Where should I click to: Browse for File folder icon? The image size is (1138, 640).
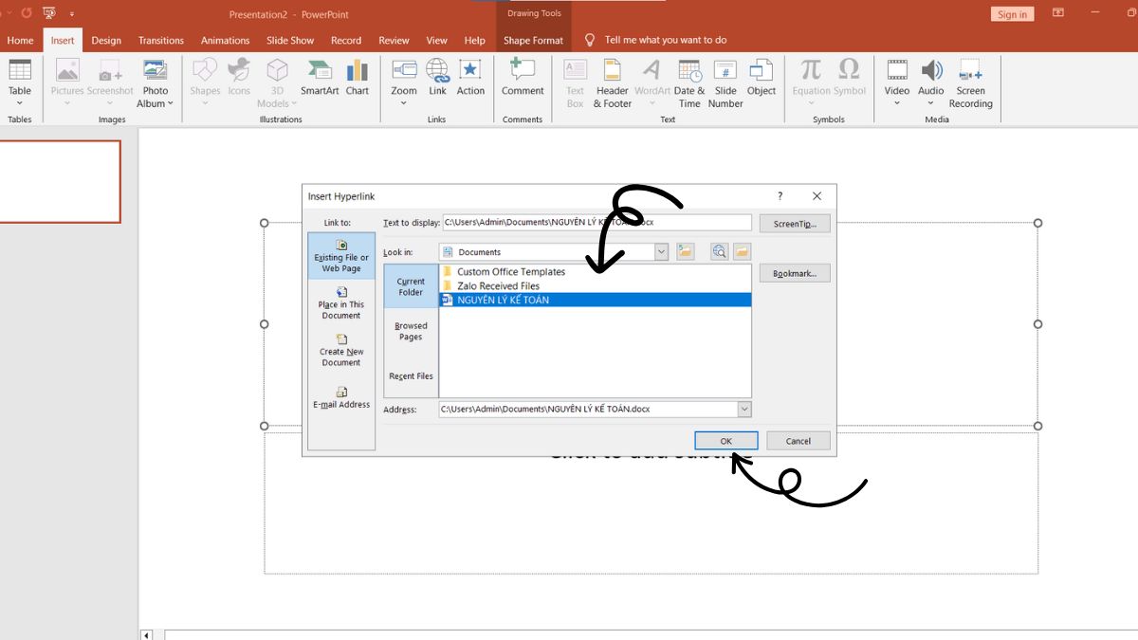pyautogui.click(x=742, y=251)
